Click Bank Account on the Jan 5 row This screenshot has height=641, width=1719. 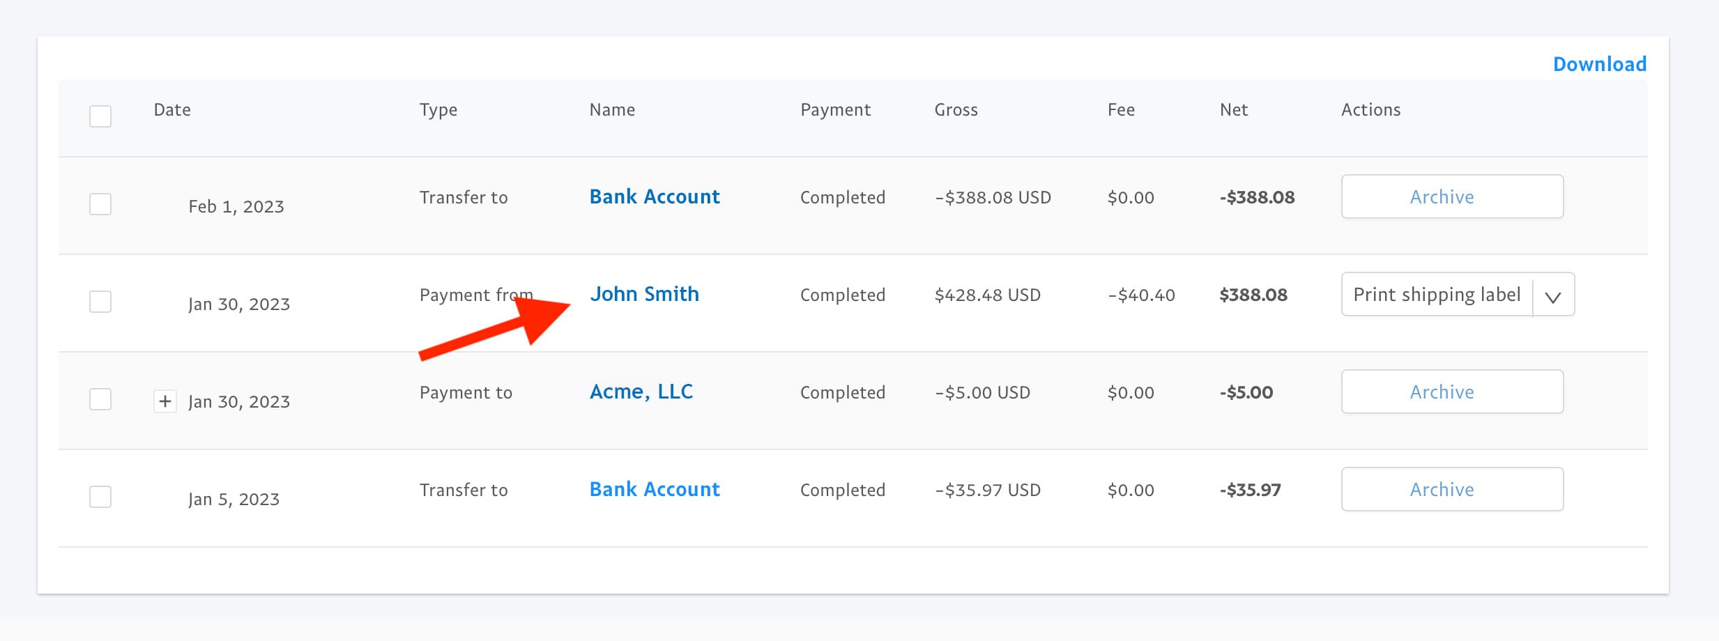[654, 489]
